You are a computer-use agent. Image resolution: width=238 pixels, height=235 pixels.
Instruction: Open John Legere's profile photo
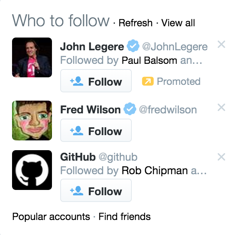pyautogui.click(x=32, y=57)
